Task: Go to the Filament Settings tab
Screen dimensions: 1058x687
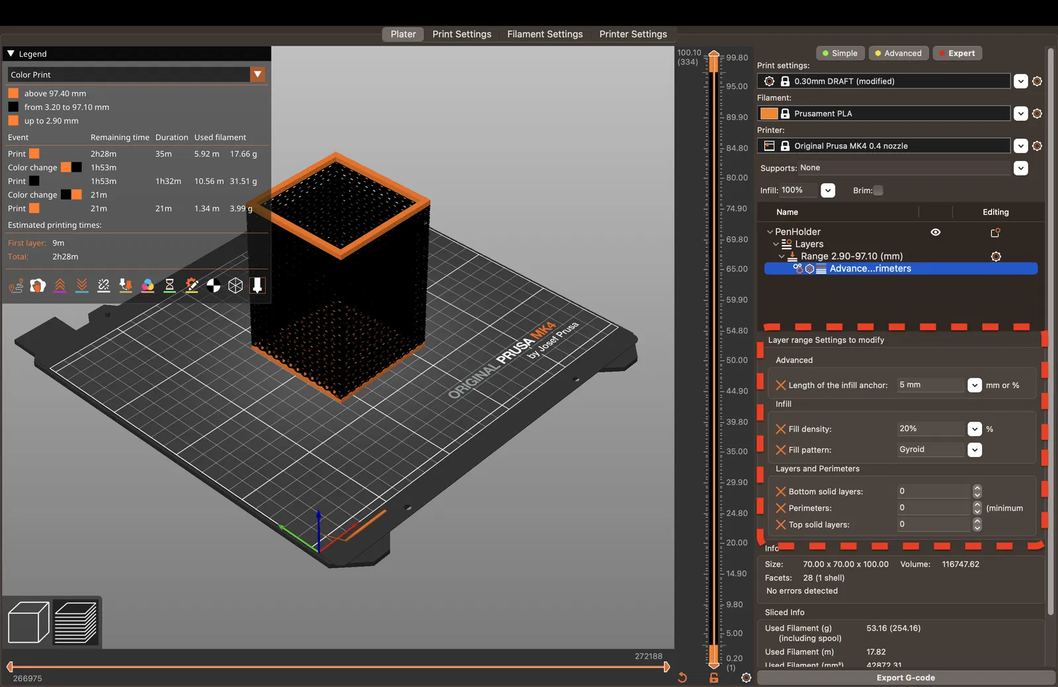Action: coord(545,34)
